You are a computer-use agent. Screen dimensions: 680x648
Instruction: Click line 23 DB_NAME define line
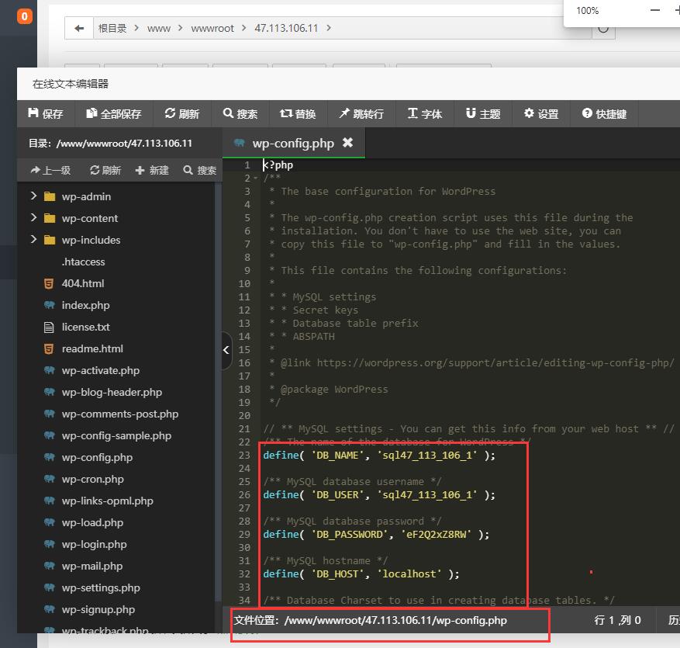tap(379, 456)
